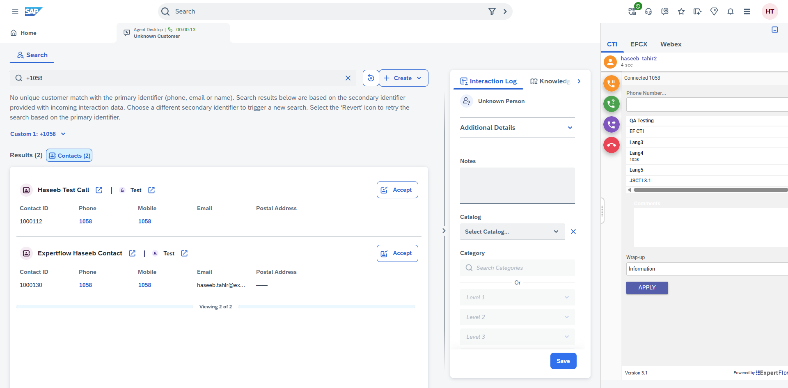Click the APPLY wrap-up button
This screenshot has height=388, width=788.
pyautogui.click(x=647, y=288)
